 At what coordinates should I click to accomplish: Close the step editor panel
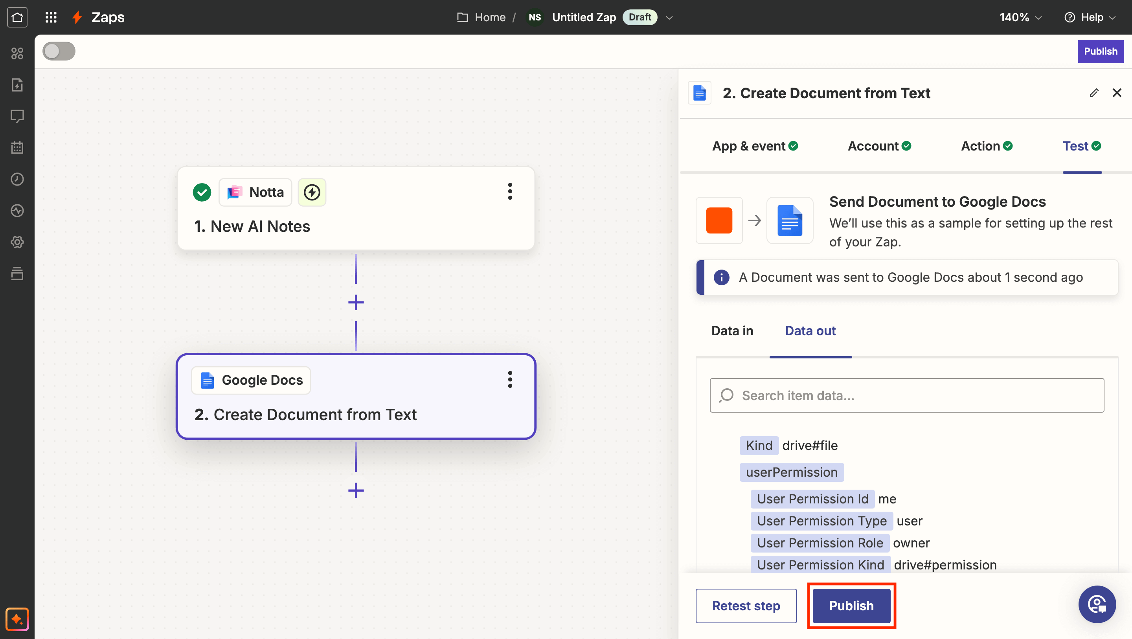coord(1117,93)
